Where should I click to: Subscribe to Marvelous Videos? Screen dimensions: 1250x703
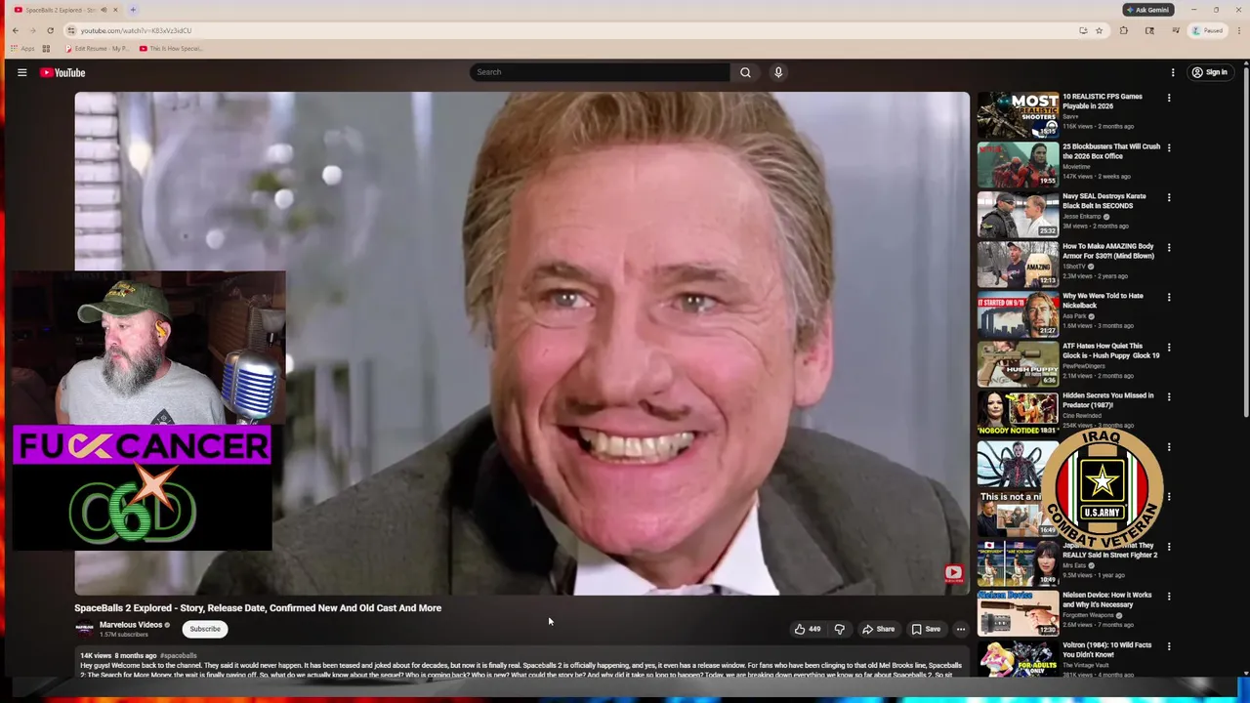[x=205, y=629]
